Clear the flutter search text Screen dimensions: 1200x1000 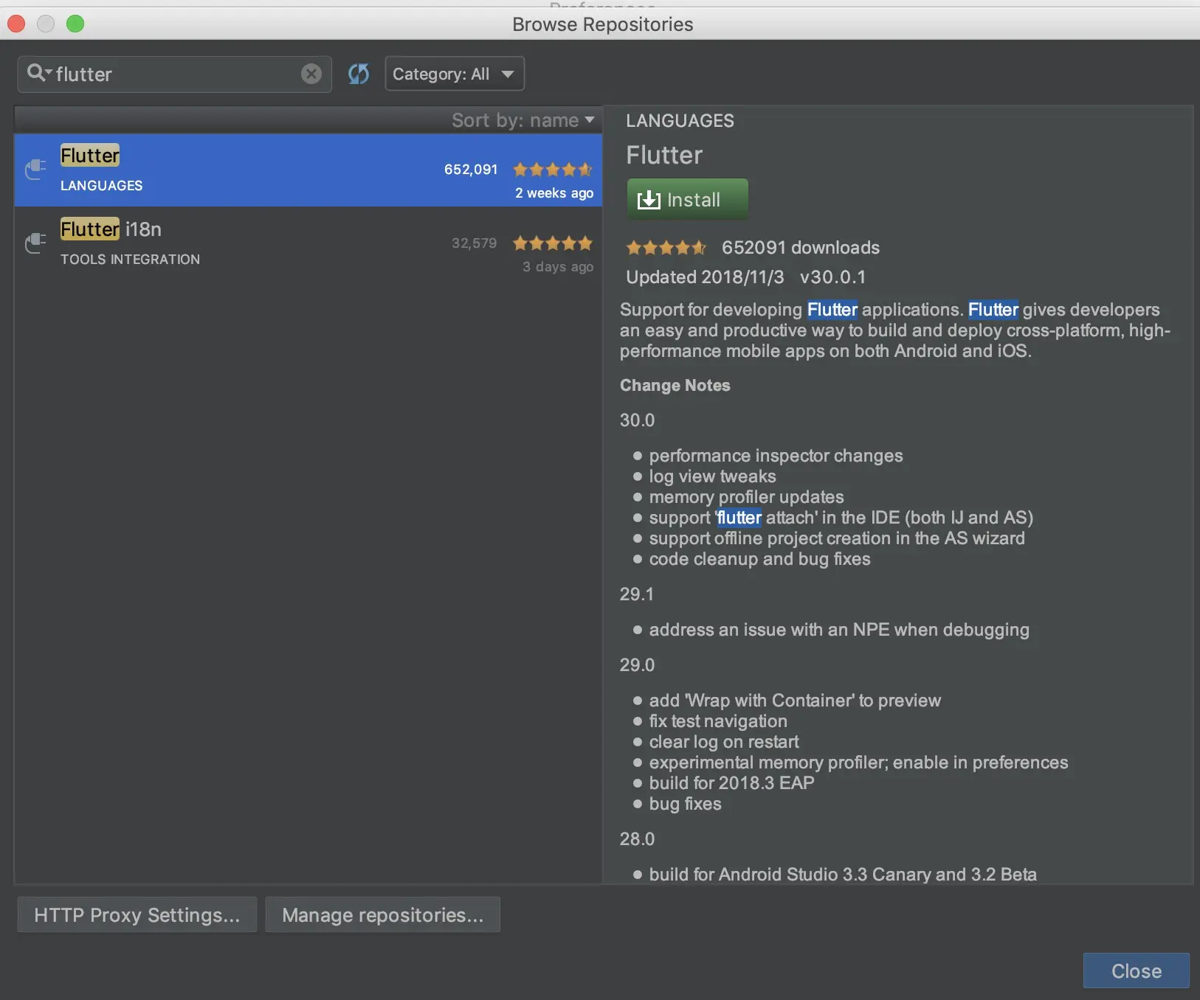tap(311, 74)
